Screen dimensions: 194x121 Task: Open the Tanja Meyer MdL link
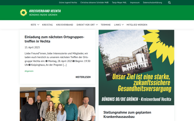[x=119, y=3]
